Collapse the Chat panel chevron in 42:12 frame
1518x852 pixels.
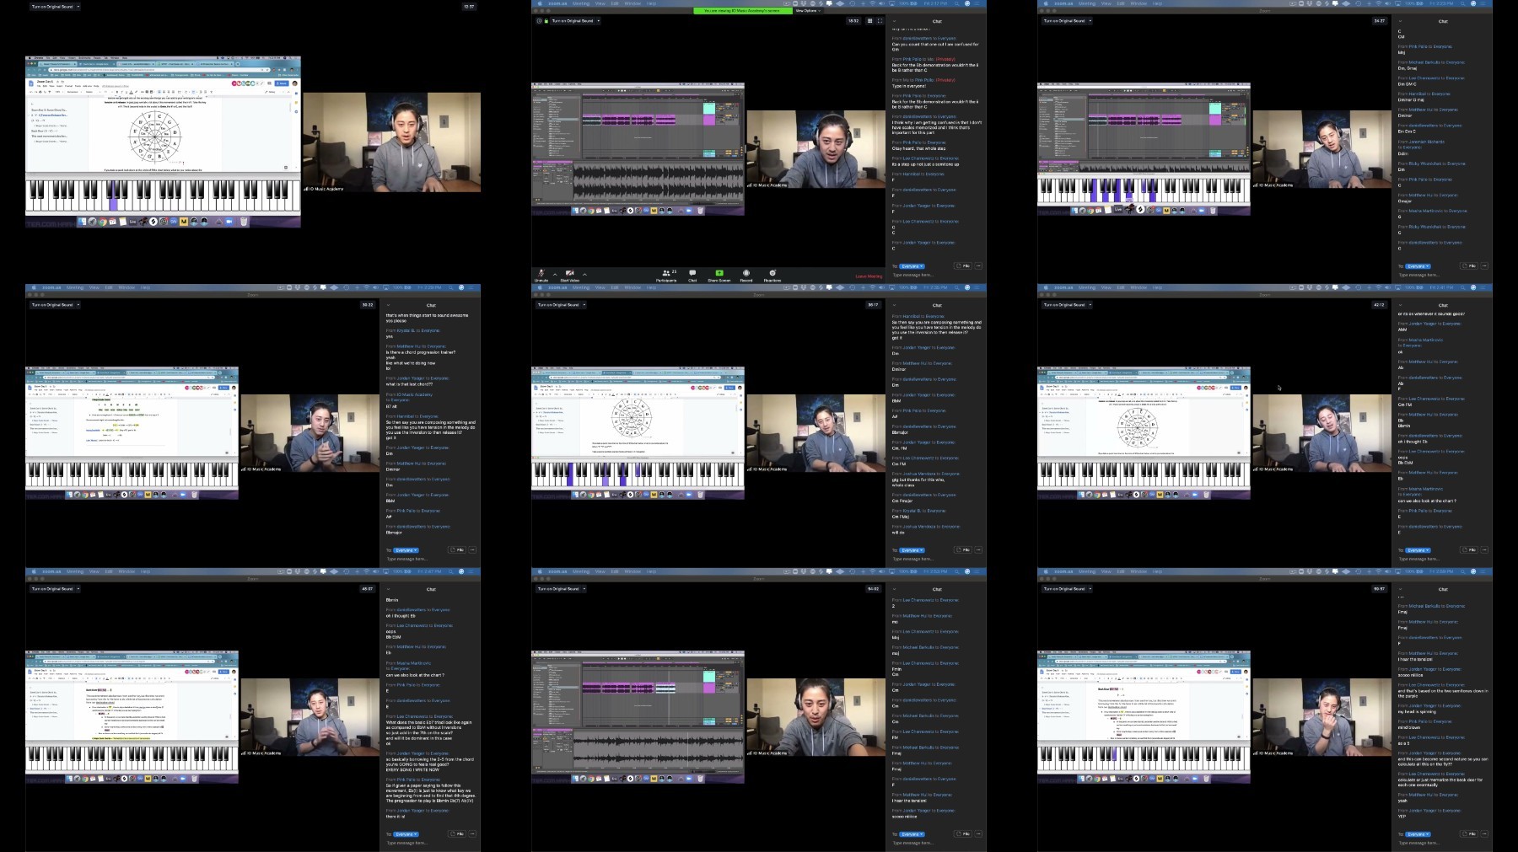point(1400,305)
